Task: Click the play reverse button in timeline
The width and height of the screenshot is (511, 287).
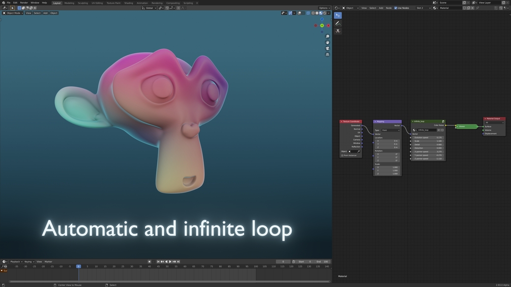Action: [166, 262]
